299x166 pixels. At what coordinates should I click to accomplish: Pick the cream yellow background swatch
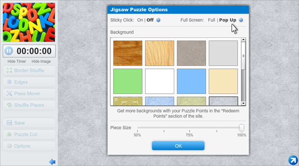[x=223, y=81]
